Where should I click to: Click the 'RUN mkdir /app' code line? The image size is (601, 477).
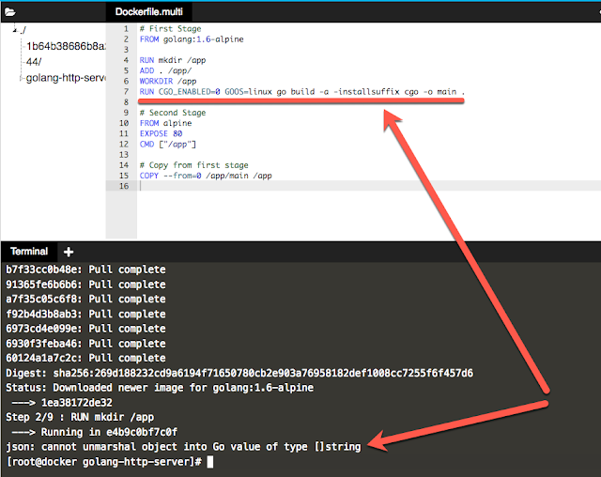(x=173, y=60)
